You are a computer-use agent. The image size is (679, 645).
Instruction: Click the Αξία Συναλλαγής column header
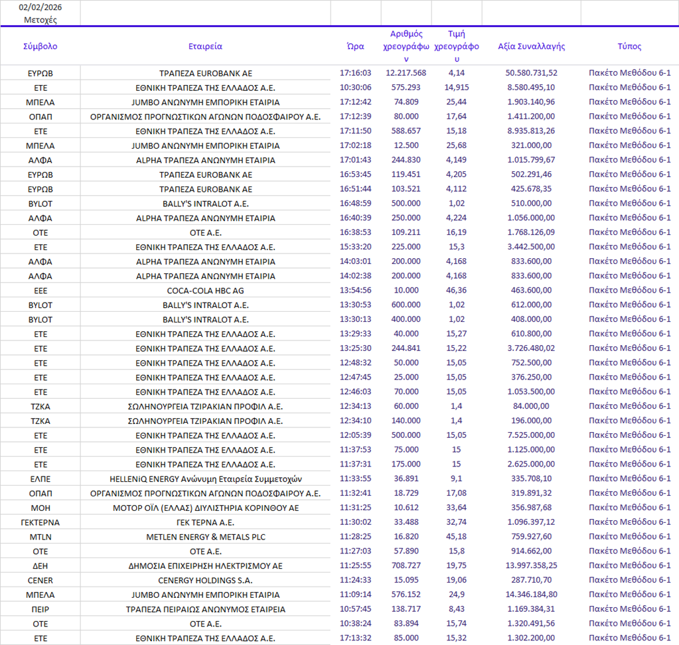(532, 46)
